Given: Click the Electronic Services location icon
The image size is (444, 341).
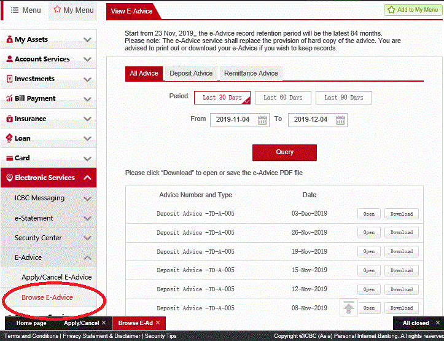Looking at the screenshot, I should point(9,178).
